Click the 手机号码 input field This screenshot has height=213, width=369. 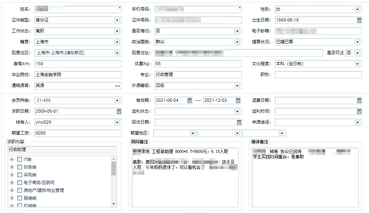(x=198, y=9)
